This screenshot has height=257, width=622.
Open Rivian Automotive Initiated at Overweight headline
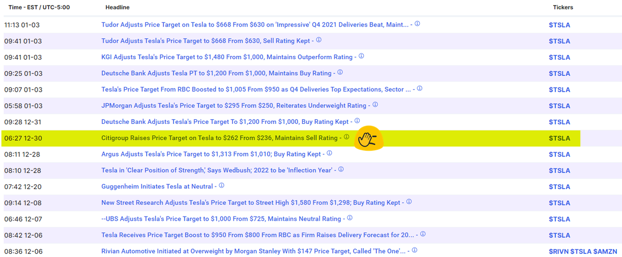(253, 251)
